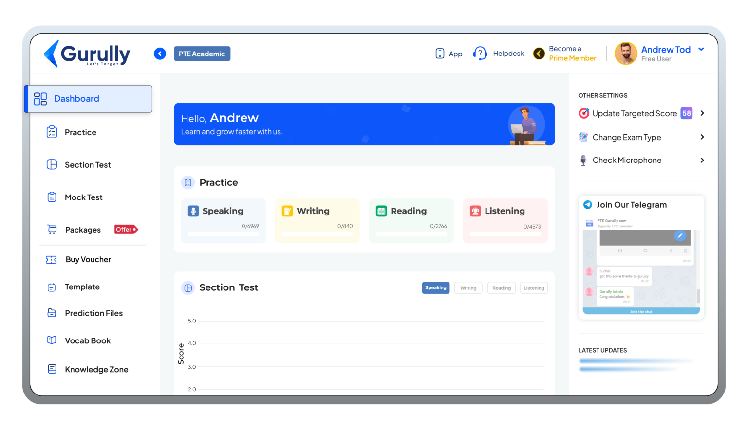
Task: Click the Become a Prime Member link
Action: tap(565, 54)
